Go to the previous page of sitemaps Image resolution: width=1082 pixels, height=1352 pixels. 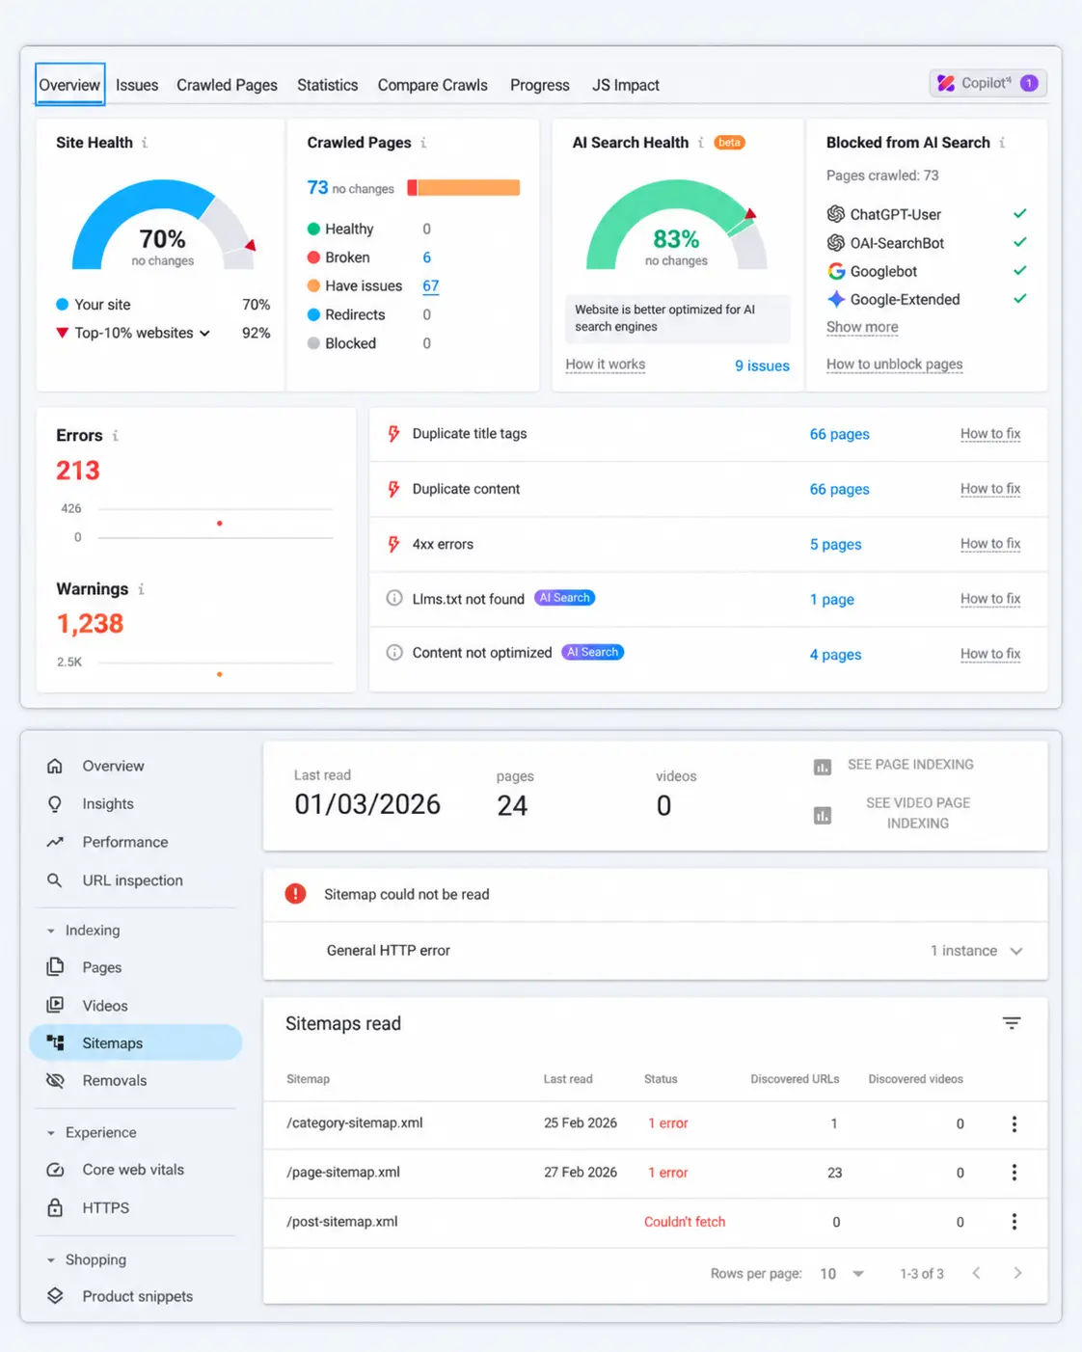(977, 1274)
